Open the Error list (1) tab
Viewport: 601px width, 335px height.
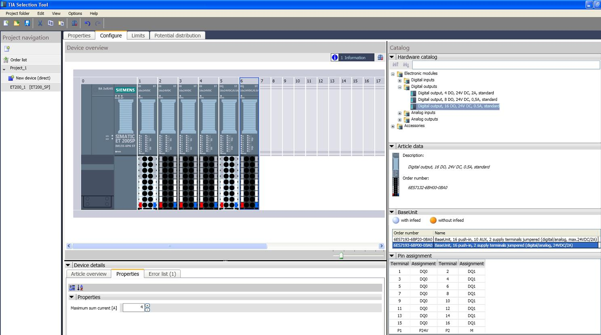click(x=162, y=274)
